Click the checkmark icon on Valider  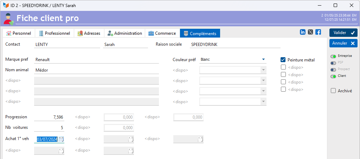tap(353, 33)
